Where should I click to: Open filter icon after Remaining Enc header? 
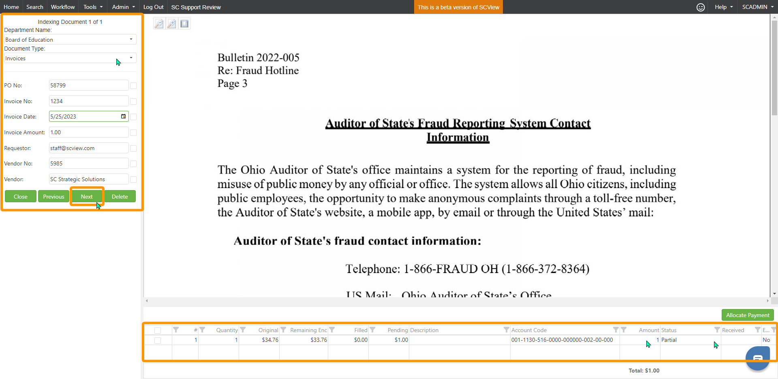[x=332, y=330]
